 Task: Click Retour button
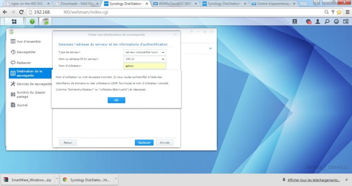click(68, 142)
